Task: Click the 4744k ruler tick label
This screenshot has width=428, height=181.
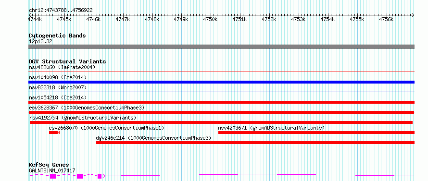Action: 35,19
